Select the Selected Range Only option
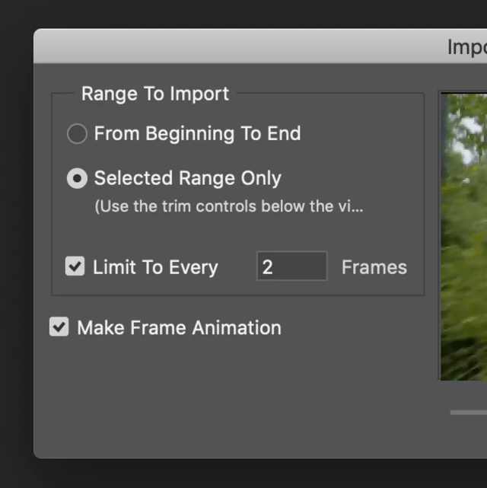 pos(77,178)
